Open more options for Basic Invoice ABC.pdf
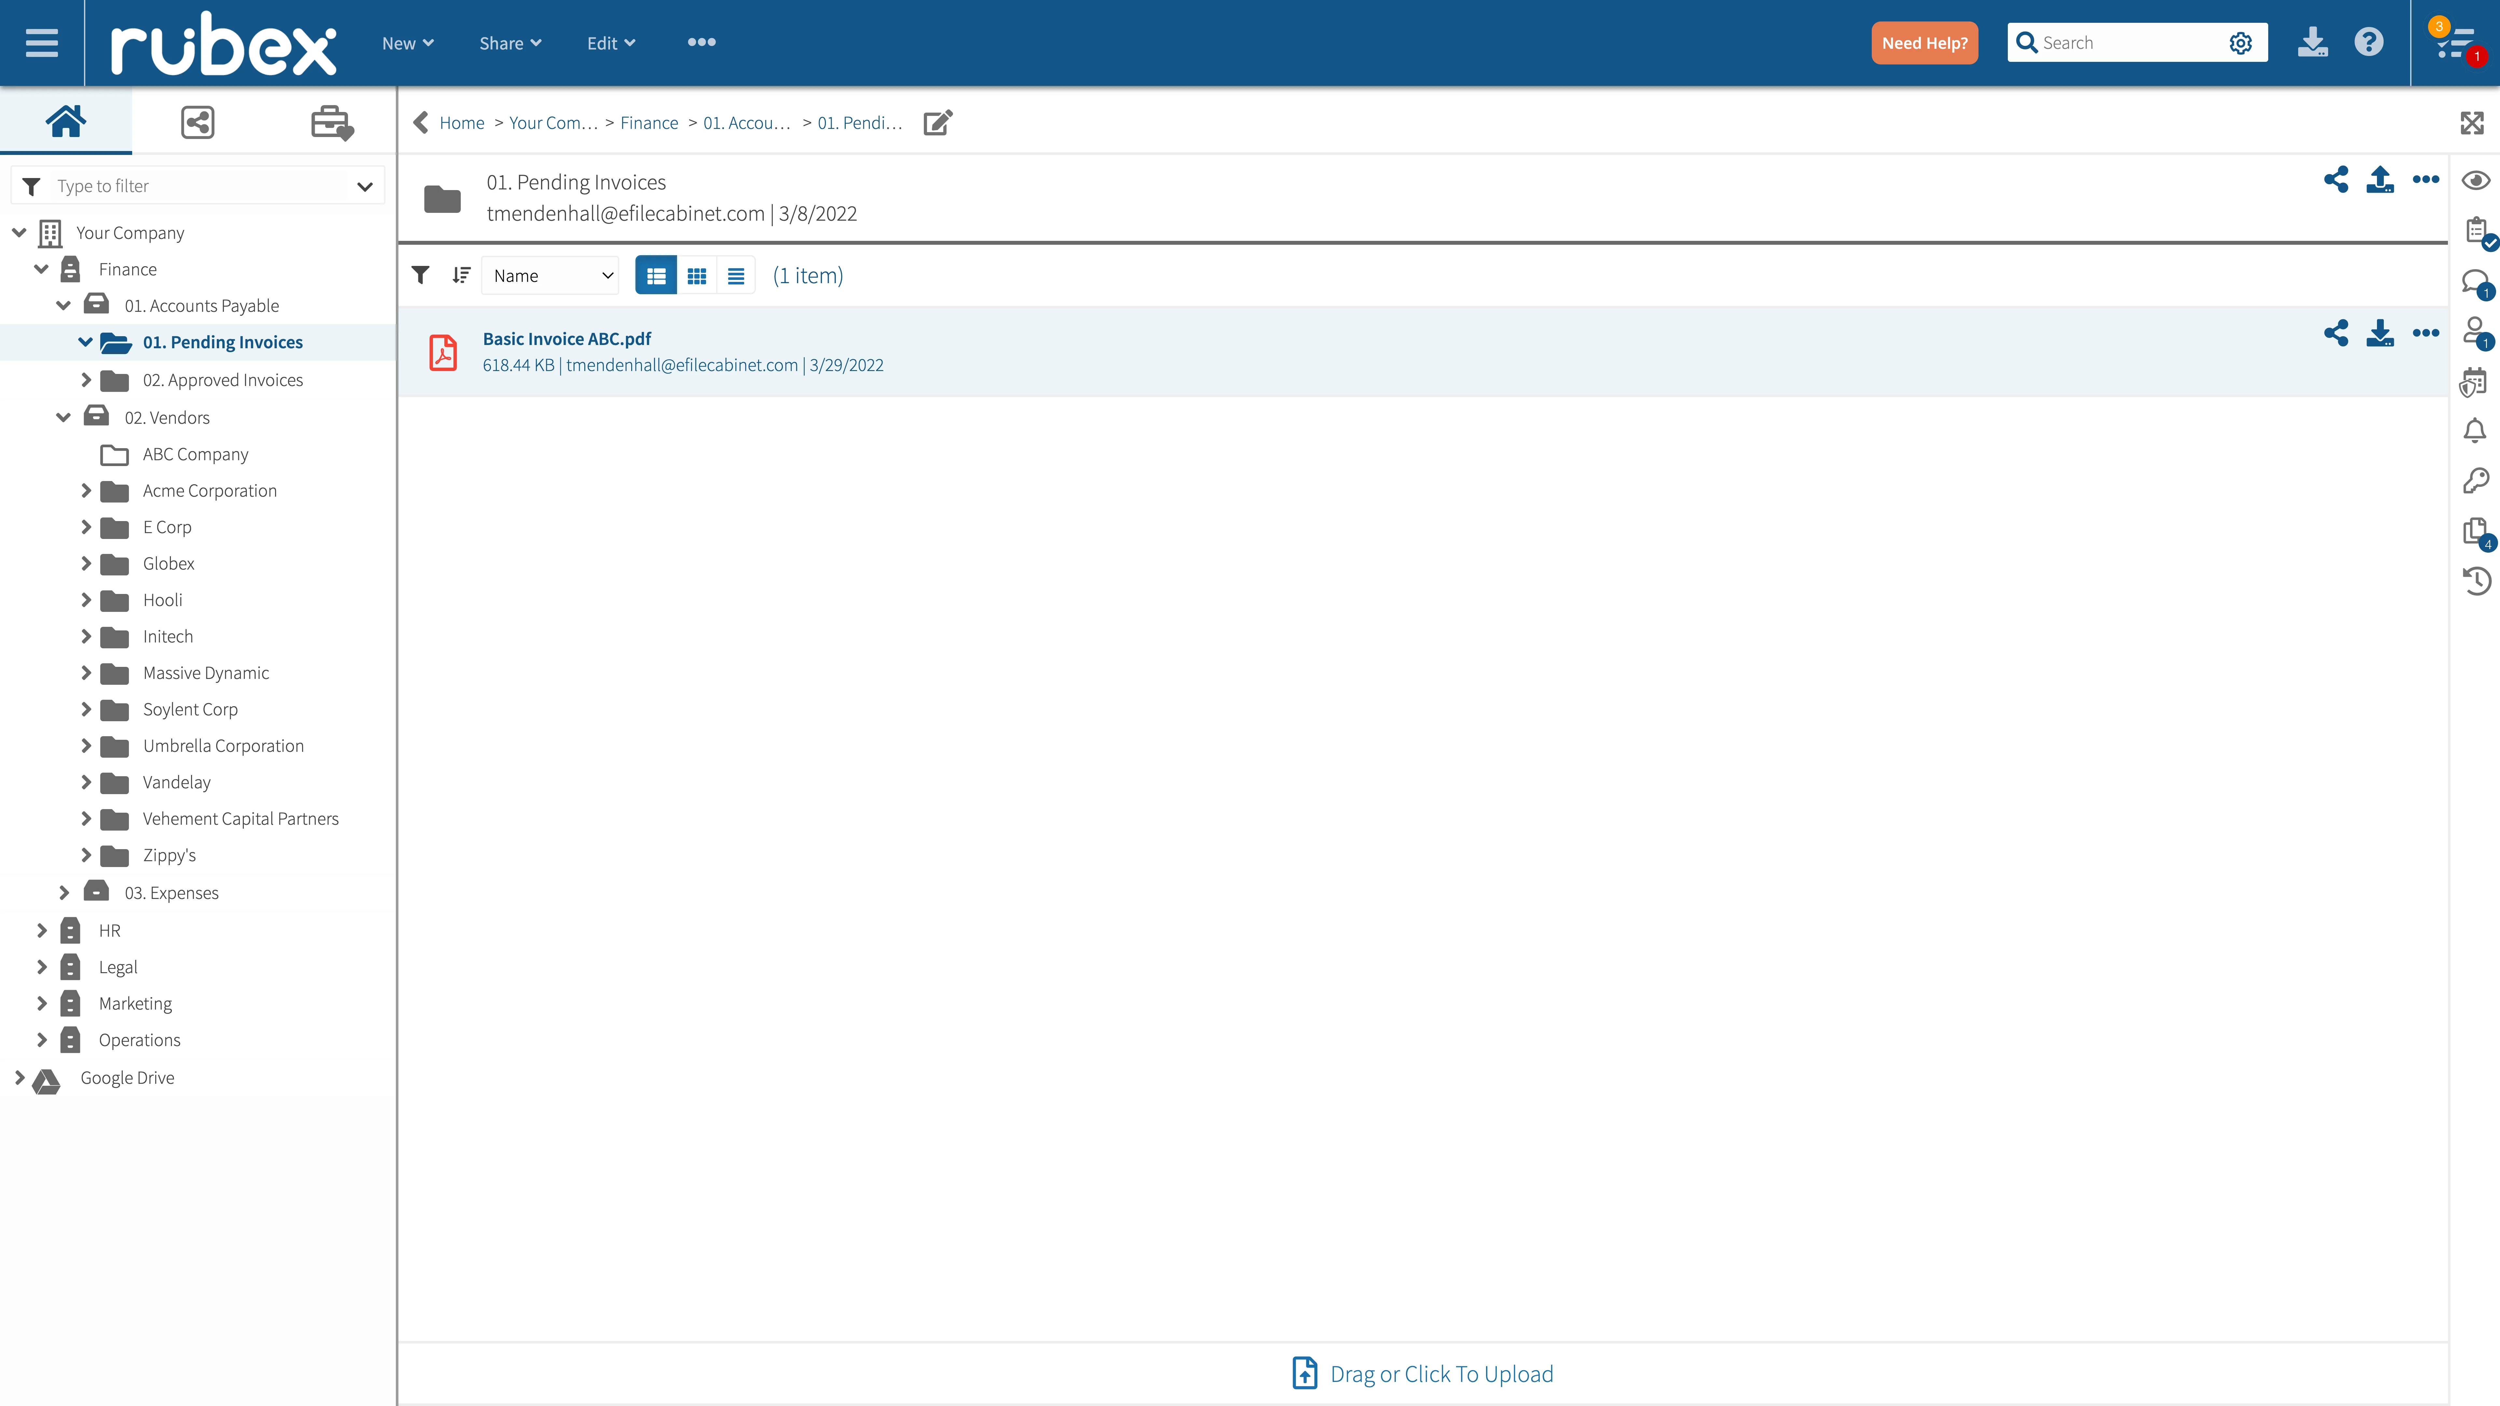Image resolution: width=2500 pixels, height=1406 pixels. pos(2425,333)
